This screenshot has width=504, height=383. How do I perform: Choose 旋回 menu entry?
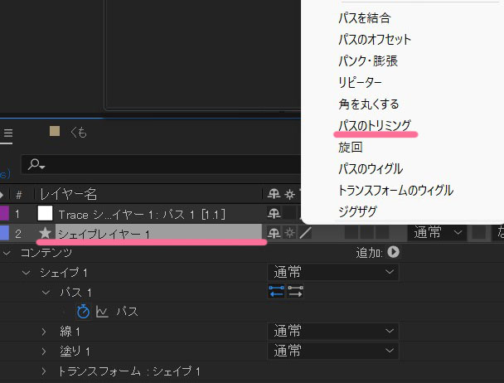351,147
